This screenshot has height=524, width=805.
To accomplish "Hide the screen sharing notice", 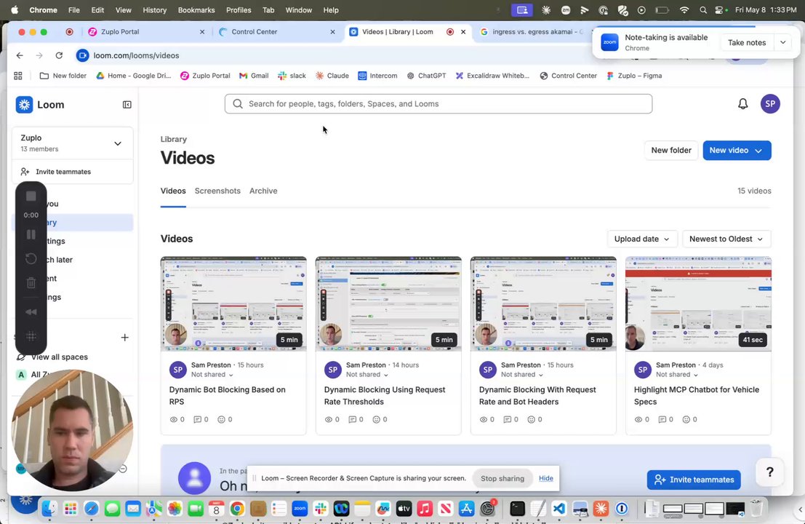I will pos(545,478).
